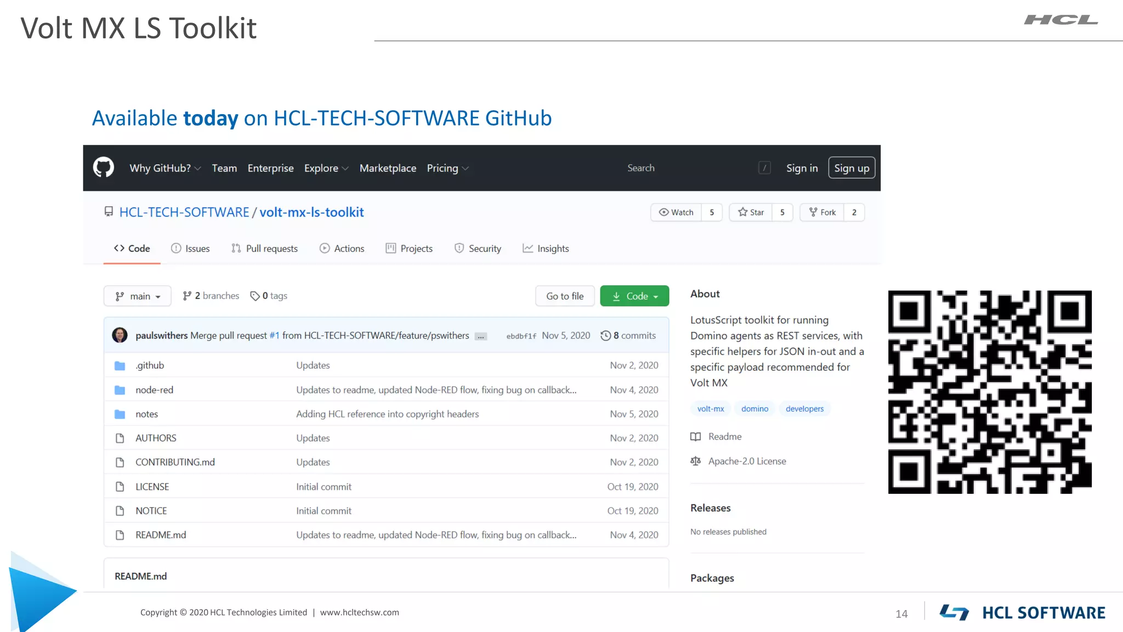
Task: Open 'Adding HCL reference into copyright headers' commit
Action: click(388, 414)
